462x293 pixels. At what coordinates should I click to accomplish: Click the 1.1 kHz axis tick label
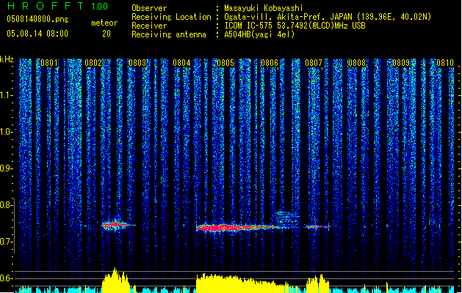click(x=7, y=95)
